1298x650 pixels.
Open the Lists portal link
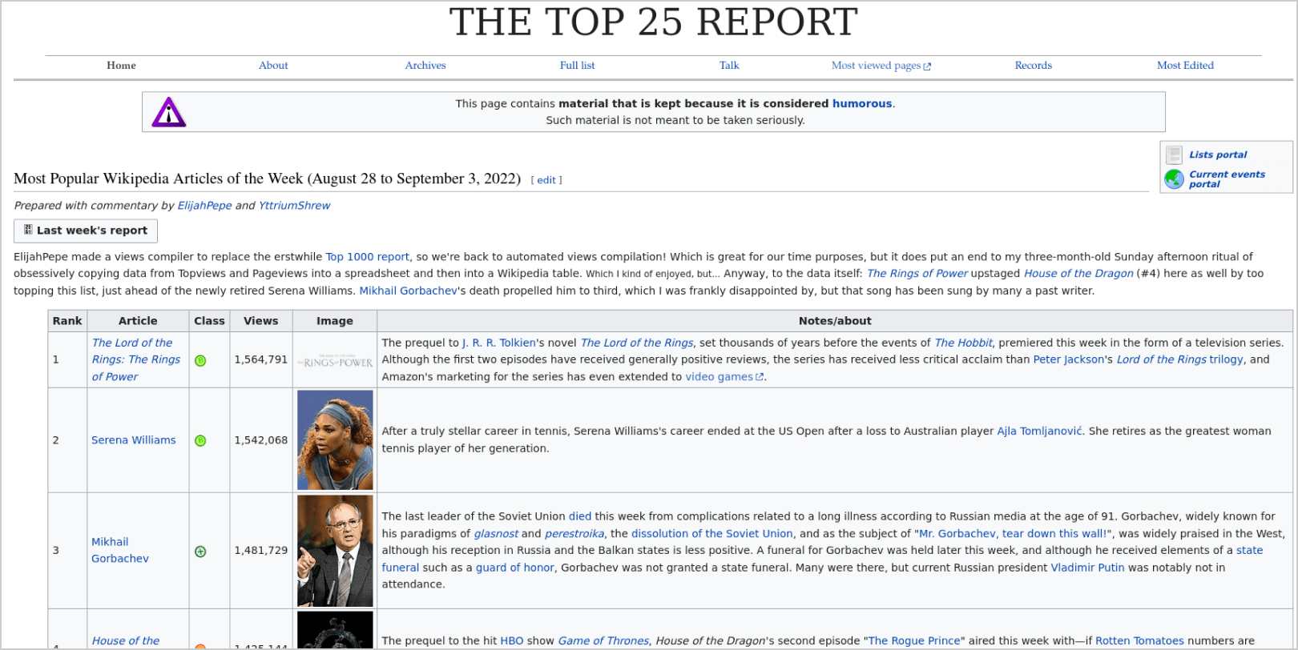pyautogui.click(x=1218, y=154)
